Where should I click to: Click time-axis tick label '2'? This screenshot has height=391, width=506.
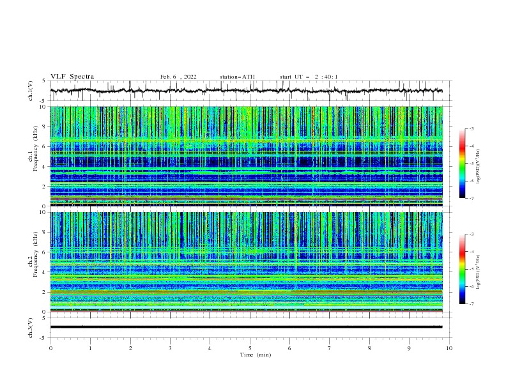[x=130, y=348]
